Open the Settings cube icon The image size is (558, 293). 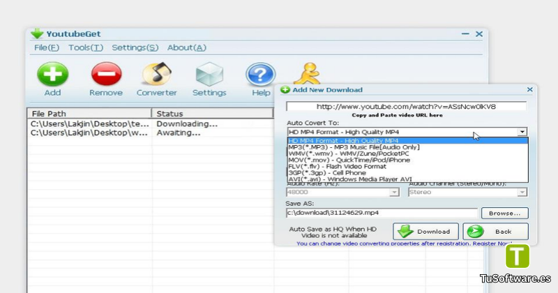click(209, 74)
